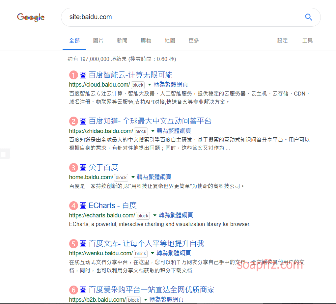This screenshot has width=336, height=304.
Task: Open the 購物 tab
Action: tap(146, 41)
